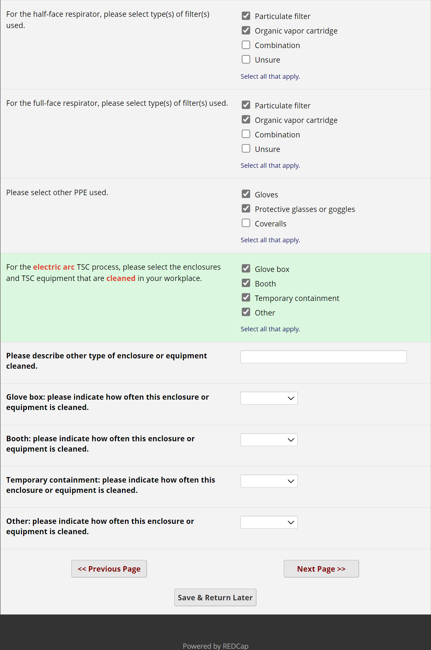Uncheck the Glove box enclosure option
This screenshot has width=431, height=650.
coord(246,269)
